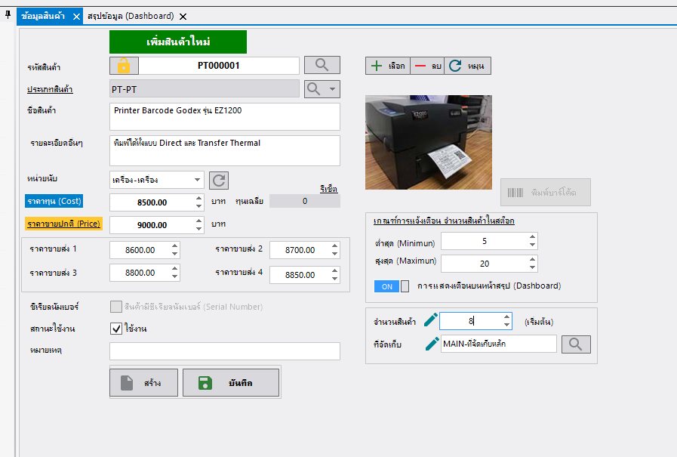
Task: Decrease the normal price with down arrow
Action: (198, 228)
